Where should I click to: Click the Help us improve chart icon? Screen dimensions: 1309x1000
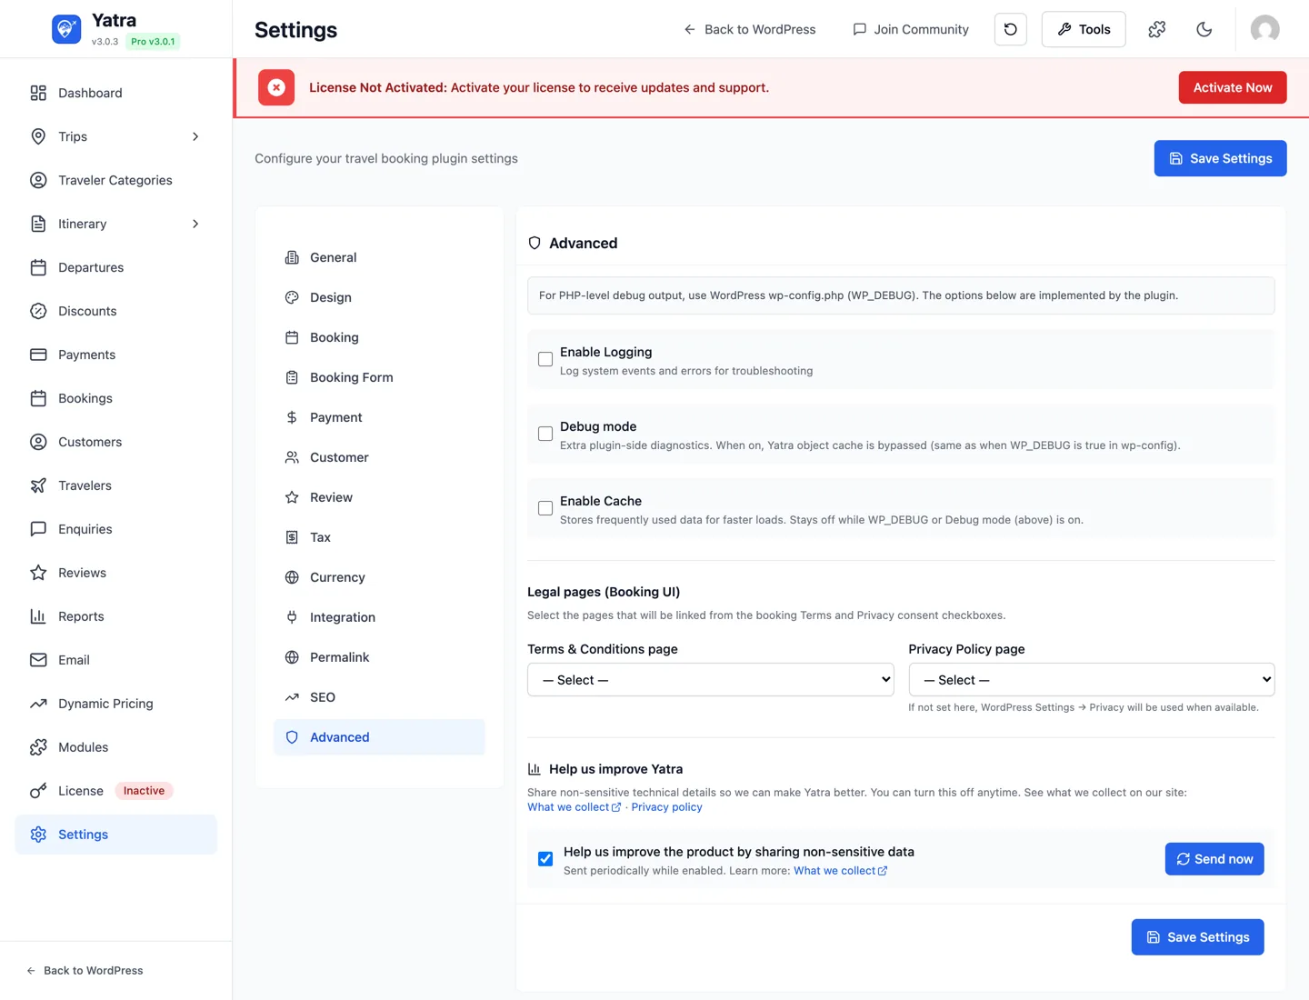coord(535,769)
